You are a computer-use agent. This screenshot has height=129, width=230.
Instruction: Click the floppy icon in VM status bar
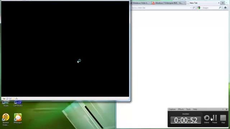[x=10, y=99]
